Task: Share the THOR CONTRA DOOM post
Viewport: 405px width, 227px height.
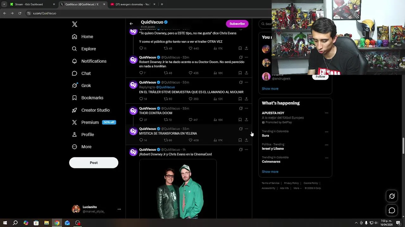Action: click(246, 120)
